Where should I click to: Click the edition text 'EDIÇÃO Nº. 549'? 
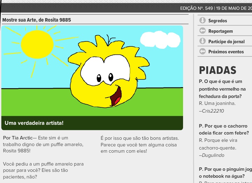point(196,8)
